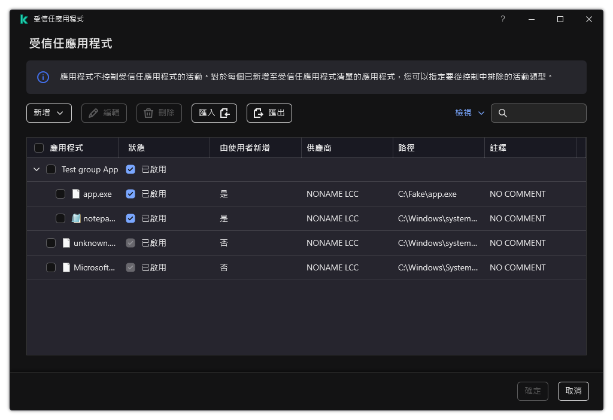The height and width of the screenshot is (420, 613).
Task: Sort the list by the 路徑 column header
Action: pyautogui.click(x=407, y=147)
